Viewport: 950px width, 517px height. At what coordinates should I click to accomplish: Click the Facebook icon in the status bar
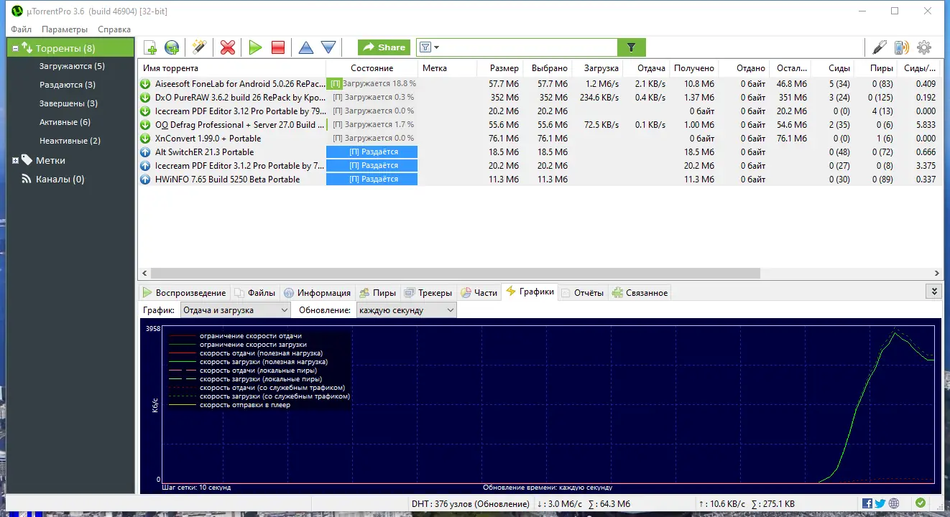[867, 503]
